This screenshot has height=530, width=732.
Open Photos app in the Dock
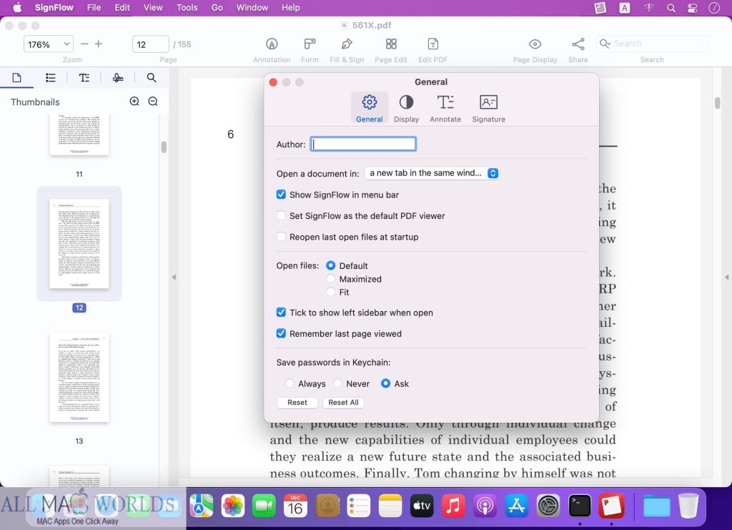point(232,506)
